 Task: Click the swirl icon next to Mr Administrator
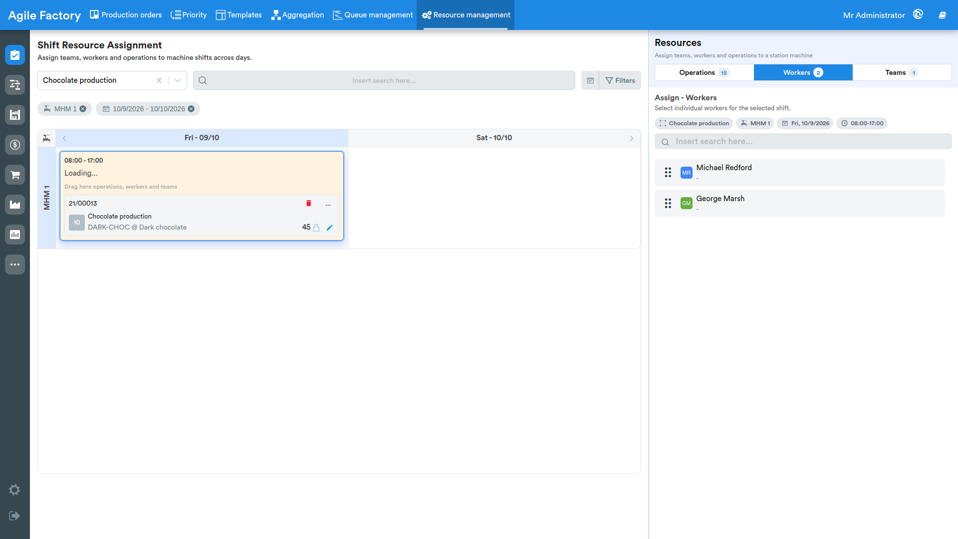pyautogui.click(x=918, y=14)
